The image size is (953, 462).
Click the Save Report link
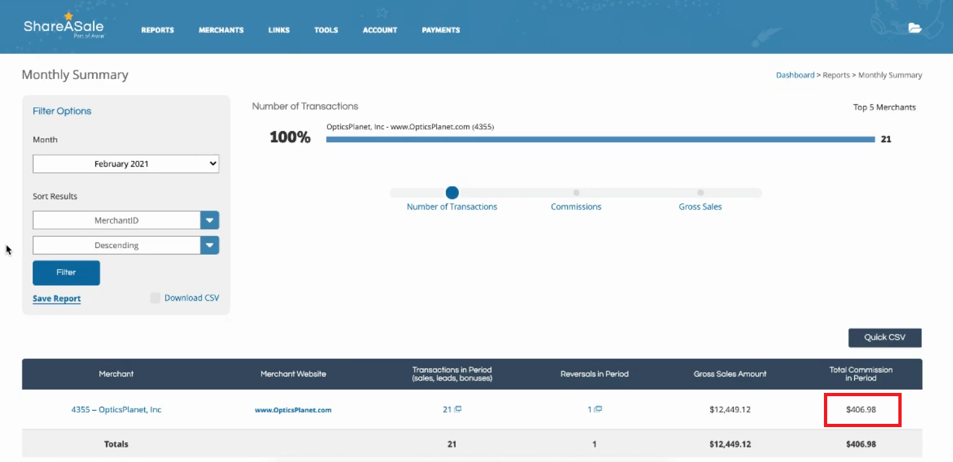tap(57, 299)
